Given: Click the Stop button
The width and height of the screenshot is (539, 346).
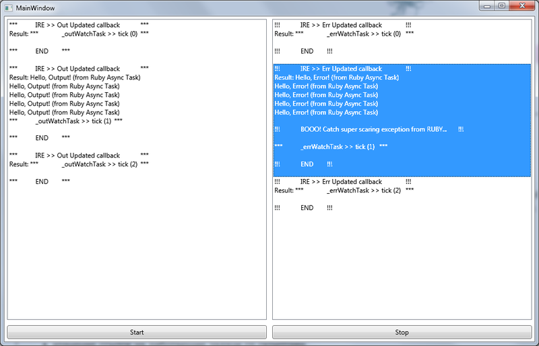Looking at the screenshot, I should 402,333.
